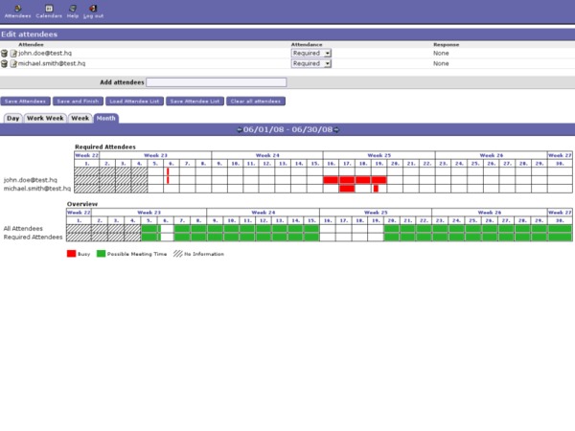Open the Calendars icon in top bar
575x431 pixels.
pos(49,10)
